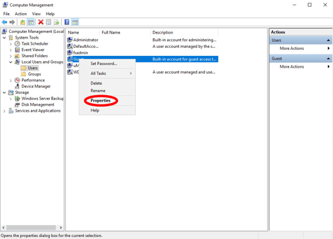Collapse Local Users and Groups node
The width and height of the screenshot is (333, 239).
10,62
